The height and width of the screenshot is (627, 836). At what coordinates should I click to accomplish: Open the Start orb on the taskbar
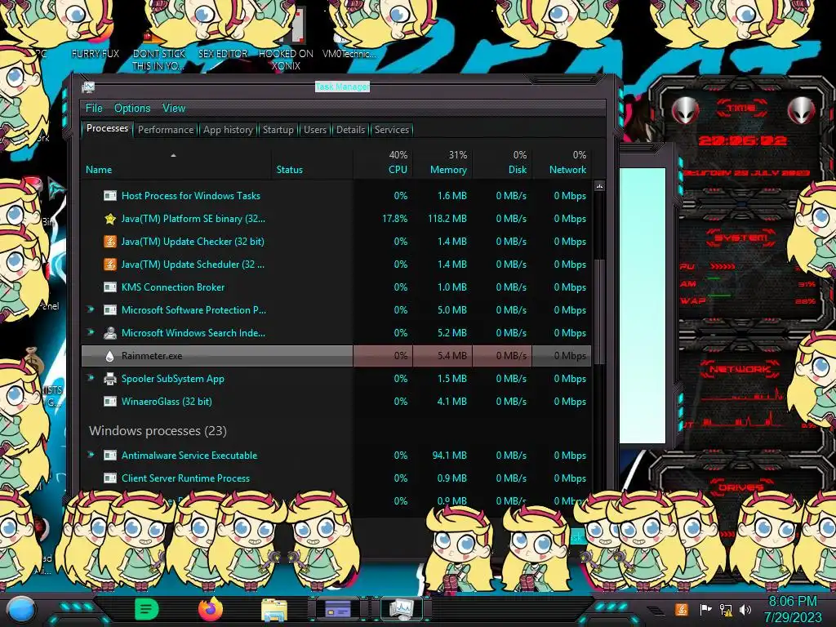click(20, 611)
